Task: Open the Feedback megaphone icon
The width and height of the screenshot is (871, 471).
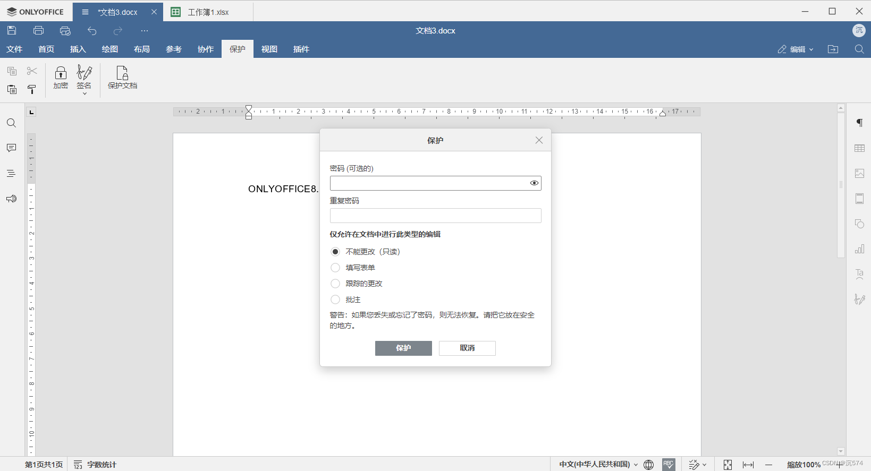Action: tap(11, 199)
